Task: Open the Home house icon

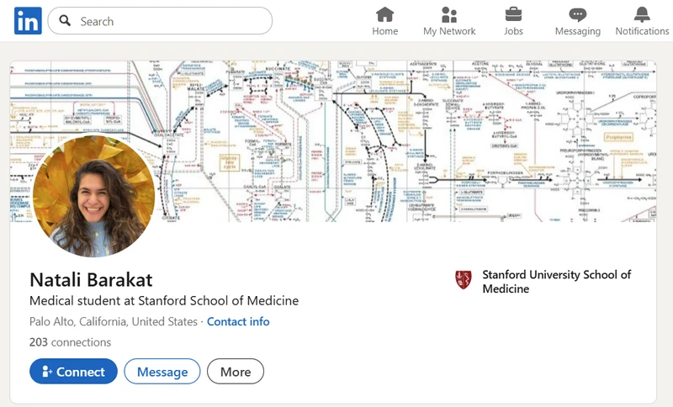Action: click(384, 14)
